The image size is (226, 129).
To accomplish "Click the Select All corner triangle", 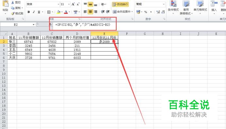I will [x=4, y=34].
